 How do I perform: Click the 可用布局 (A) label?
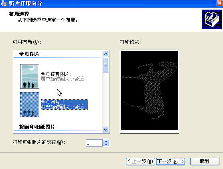[27, 42]
